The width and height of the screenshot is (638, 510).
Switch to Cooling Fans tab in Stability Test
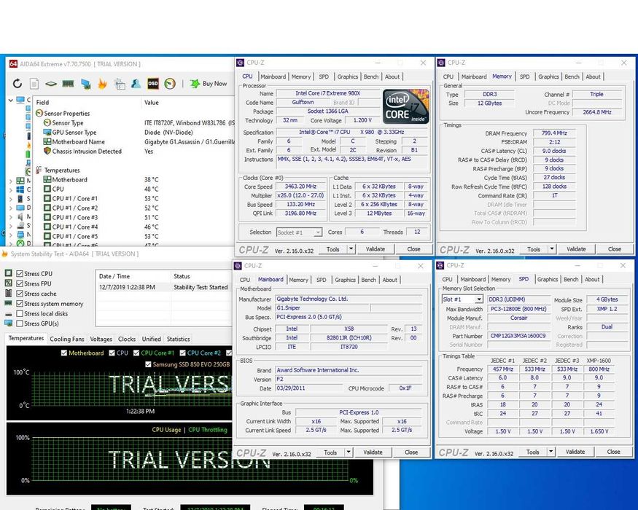pos(67,339)
